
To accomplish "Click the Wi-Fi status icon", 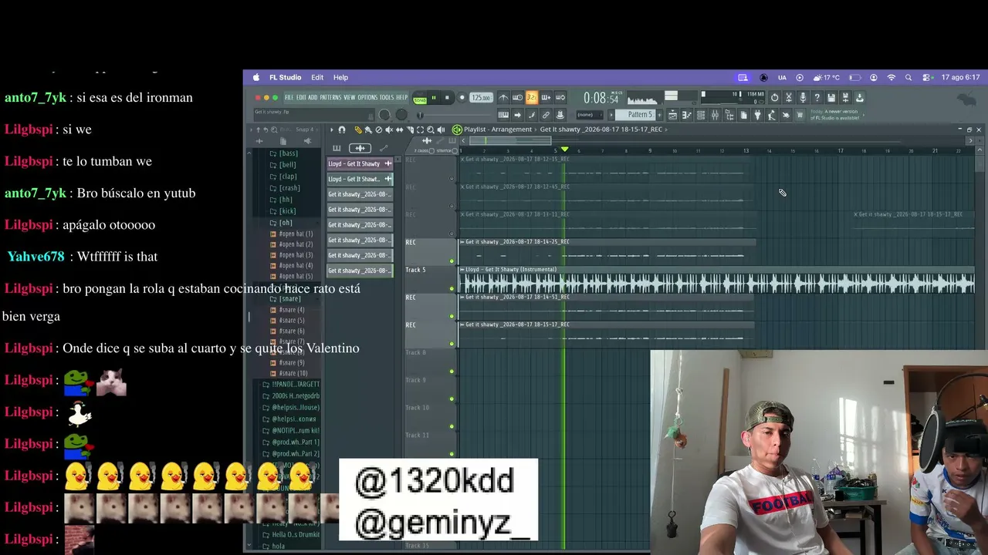I will click(892, 78).
